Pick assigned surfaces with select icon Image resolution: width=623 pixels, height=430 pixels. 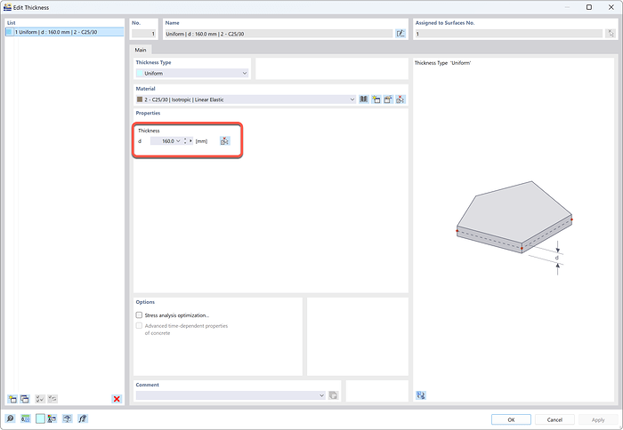pyautogui.click(x=611, y=34)
